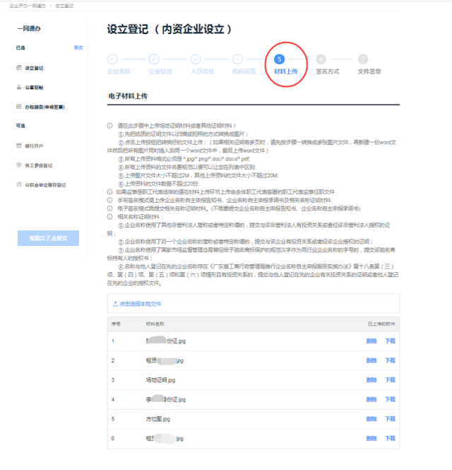Download the file in row 1
452x470 pixels.
(390, 341)
